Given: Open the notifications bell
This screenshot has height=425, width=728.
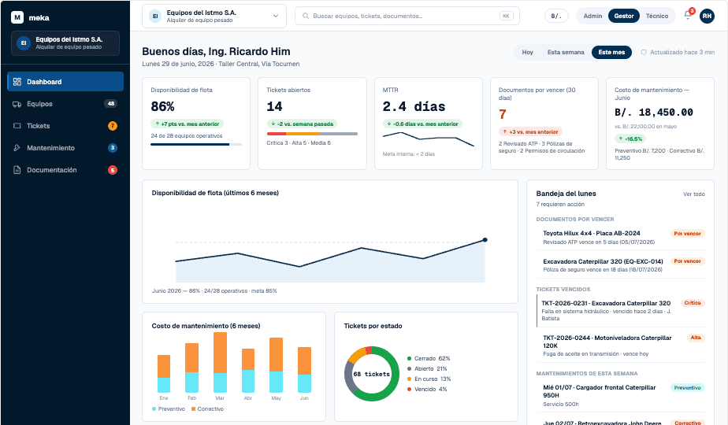Looking at the screenshot, I should 688,15.
